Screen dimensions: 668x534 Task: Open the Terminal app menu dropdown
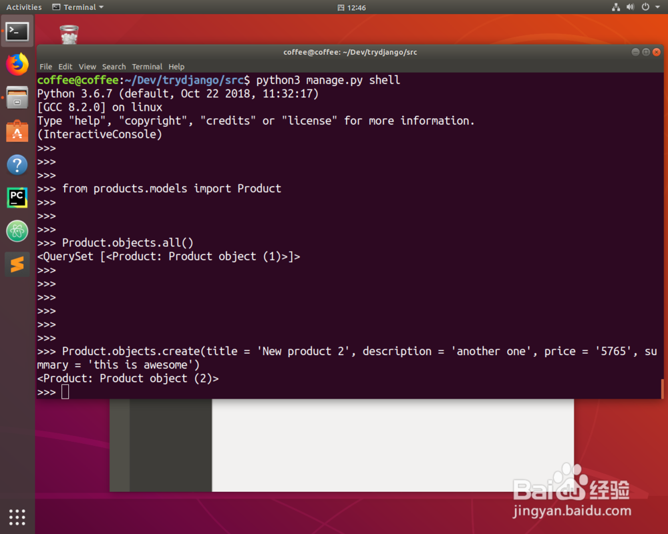point(78,7)
